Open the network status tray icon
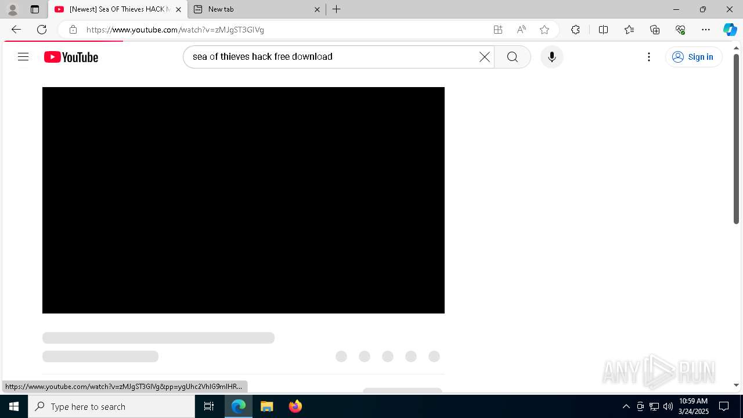The image size is (743, 418). 654,406
